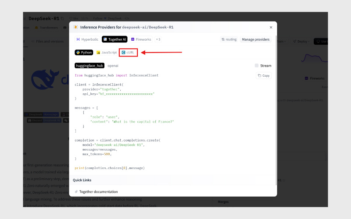The width and height of the screenshot is (351, 219).
Task: Select the Python language tab
Action: [84, 52]
